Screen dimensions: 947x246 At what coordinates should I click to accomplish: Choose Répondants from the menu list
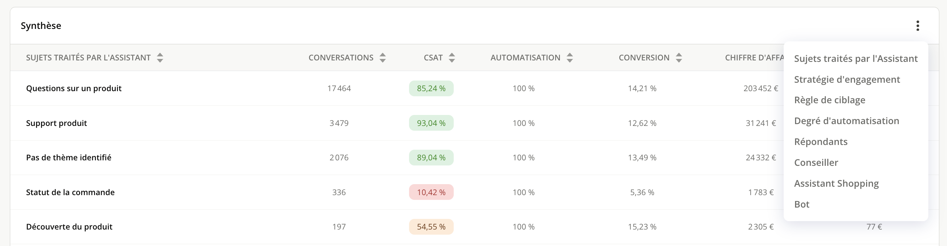[x=821, y=142]
